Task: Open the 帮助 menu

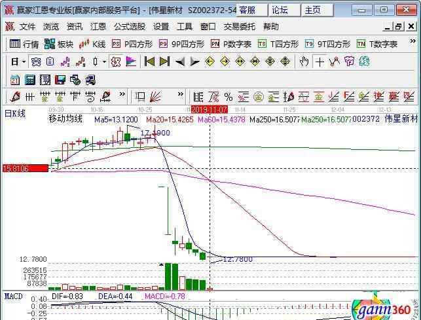Action: (x=271, y=27)
